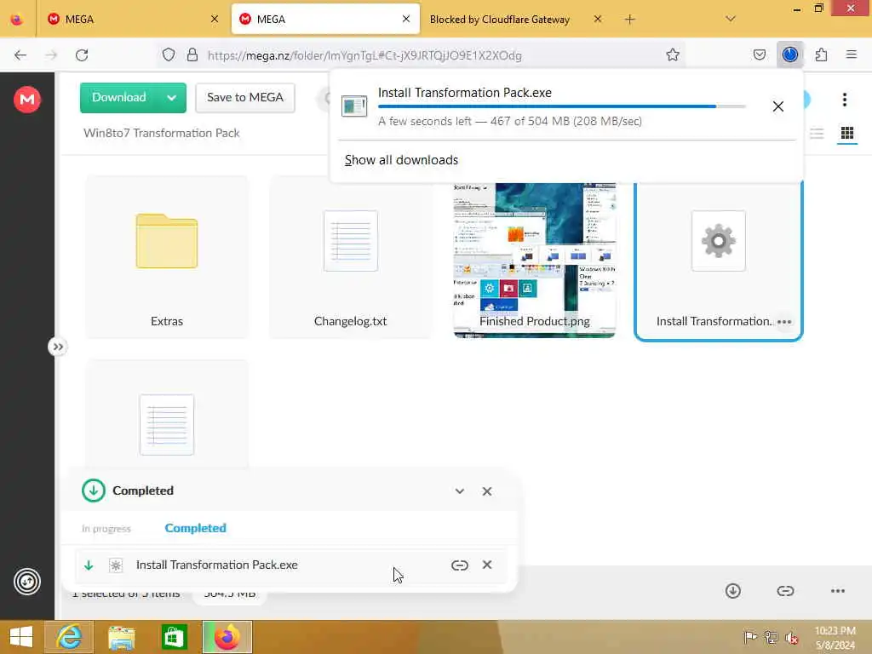Open options for Install Transformation file

784,321
